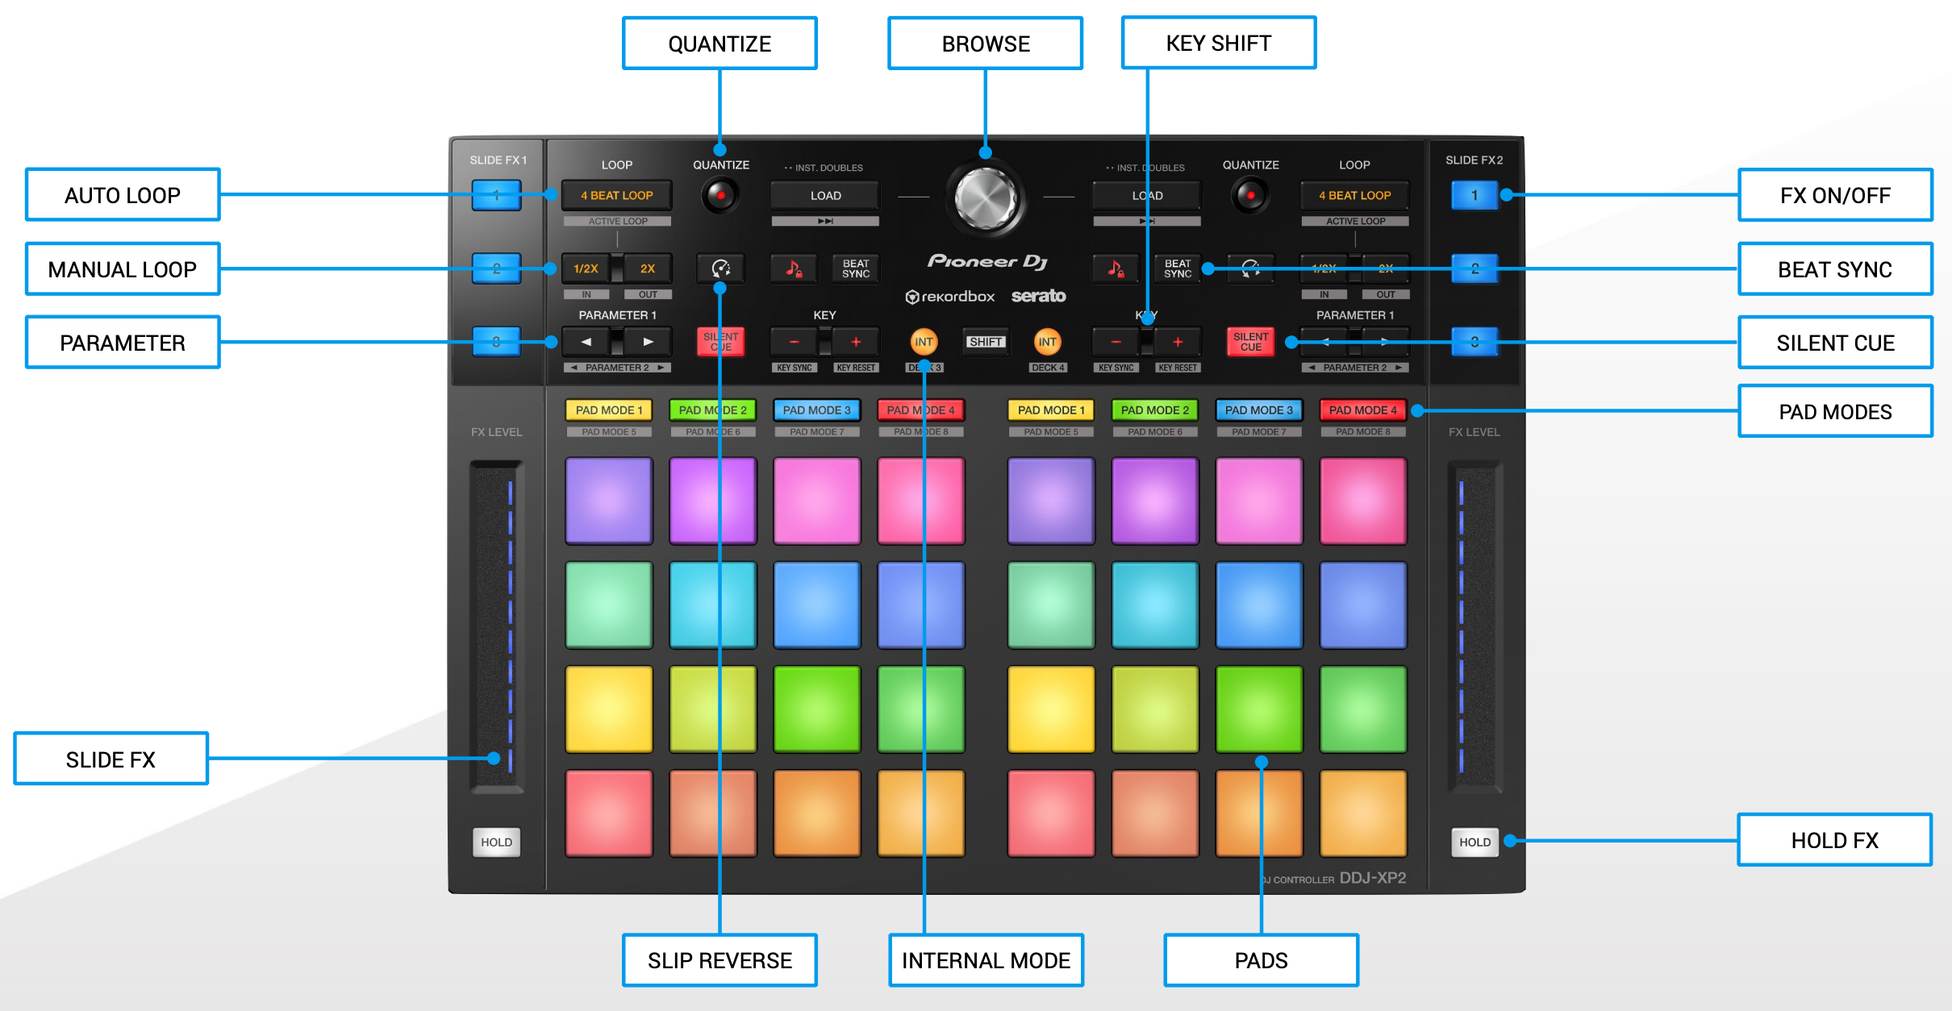Click the right deck key shift music note button
The image size is (1952, 1011).
coord(1116,268)
